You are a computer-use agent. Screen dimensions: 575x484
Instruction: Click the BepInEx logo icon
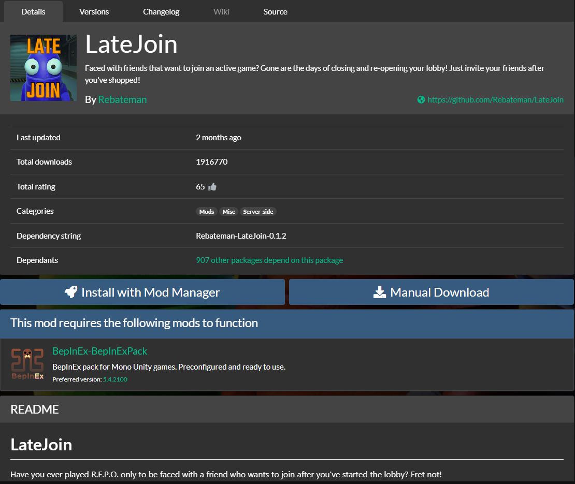27,364
